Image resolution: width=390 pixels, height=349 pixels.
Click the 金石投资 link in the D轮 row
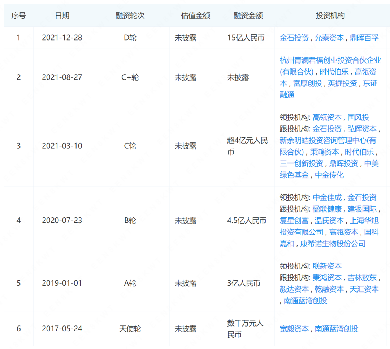point(294,38)
